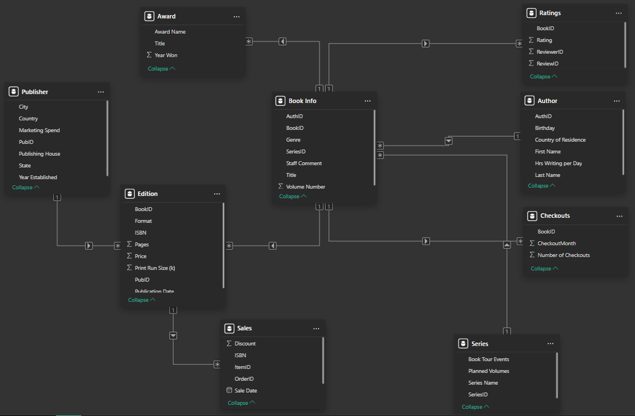
Task: Select Book Info to Checkouts relationship arrow
Action: (426, 241)
